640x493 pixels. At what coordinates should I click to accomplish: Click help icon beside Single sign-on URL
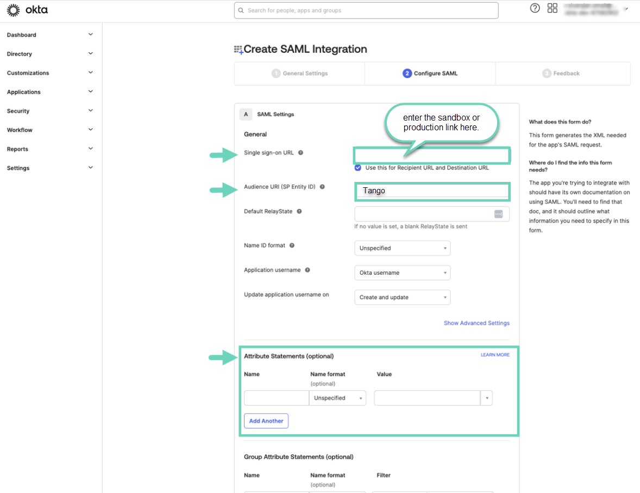click(x=300, y=153)
